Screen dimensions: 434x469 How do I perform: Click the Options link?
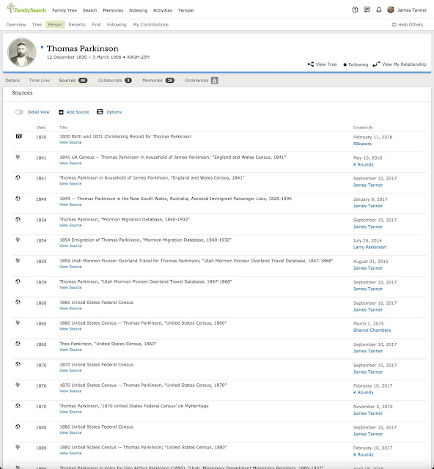[114, 112]
